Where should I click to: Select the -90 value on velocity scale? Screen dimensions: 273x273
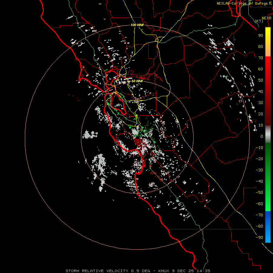click(x=259, y=238)
